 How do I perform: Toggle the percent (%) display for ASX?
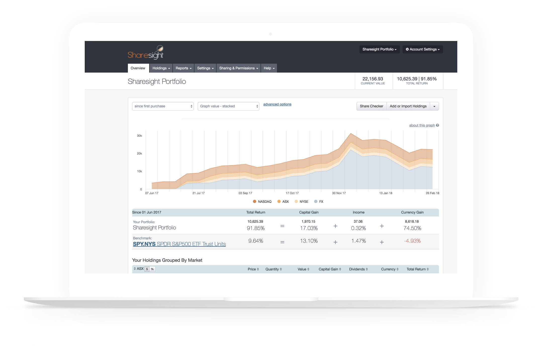pyautogui.click(x=152, y=269)
